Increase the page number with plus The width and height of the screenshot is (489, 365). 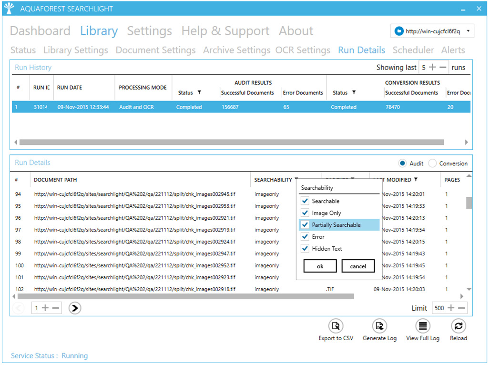pos(45,308)
